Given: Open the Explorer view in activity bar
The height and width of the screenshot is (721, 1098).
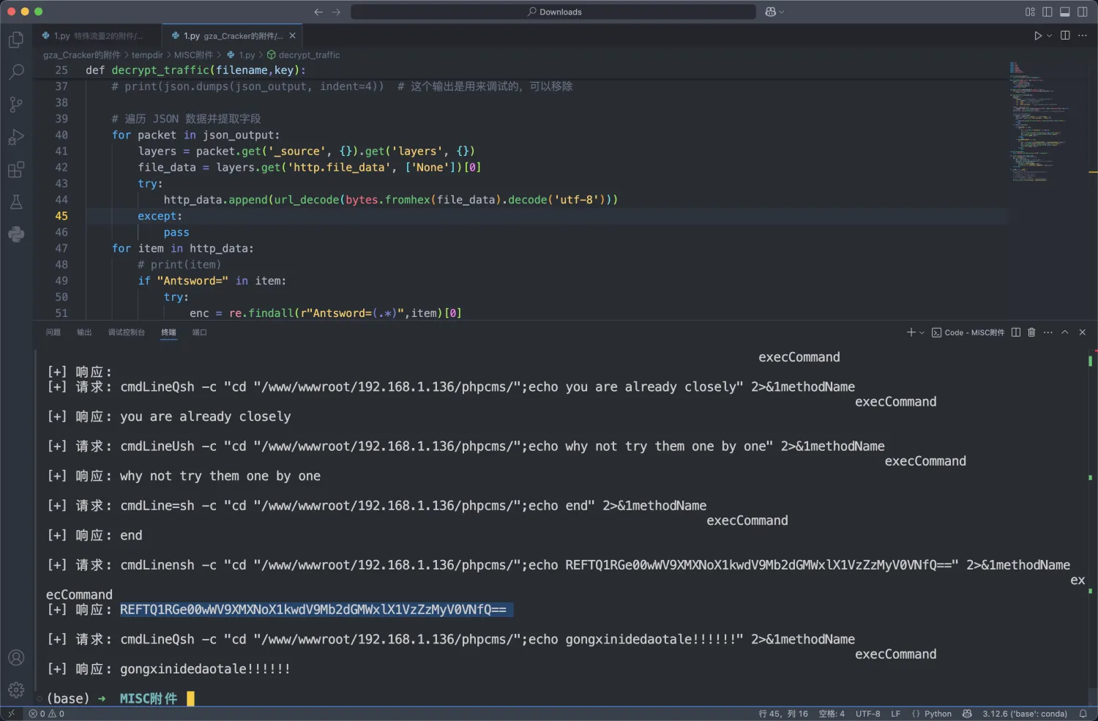Looking at the screenshot, I should point(16,40).
